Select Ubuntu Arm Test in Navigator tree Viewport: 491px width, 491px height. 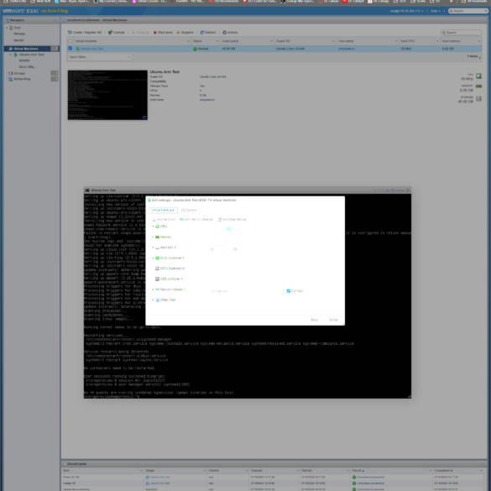[x=31, y=55]
